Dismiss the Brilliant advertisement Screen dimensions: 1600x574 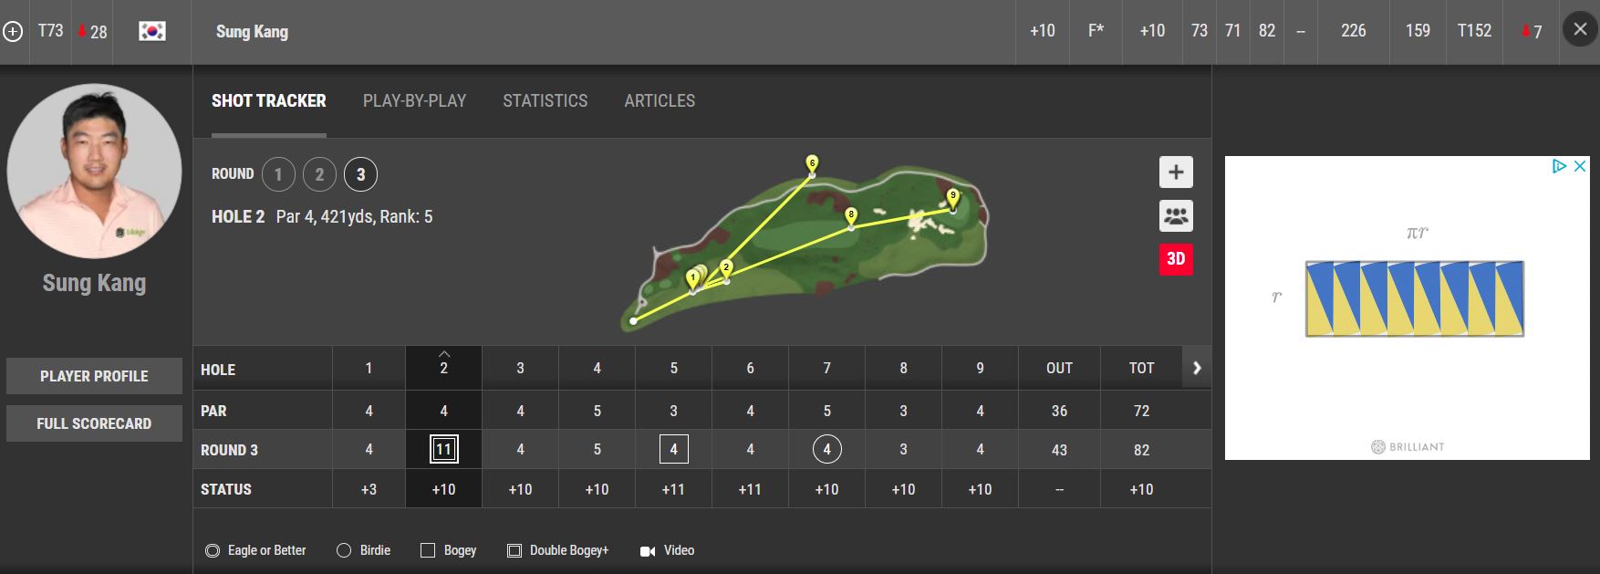[1580, 166]
